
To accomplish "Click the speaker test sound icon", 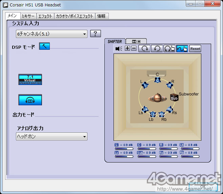I will [x=119, y=49].
